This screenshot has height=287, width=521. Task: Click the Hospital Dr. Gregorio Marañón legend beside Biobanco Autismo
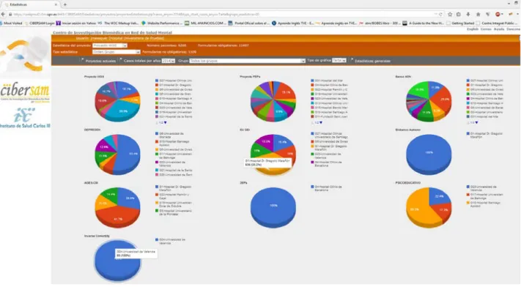point(487,135)
